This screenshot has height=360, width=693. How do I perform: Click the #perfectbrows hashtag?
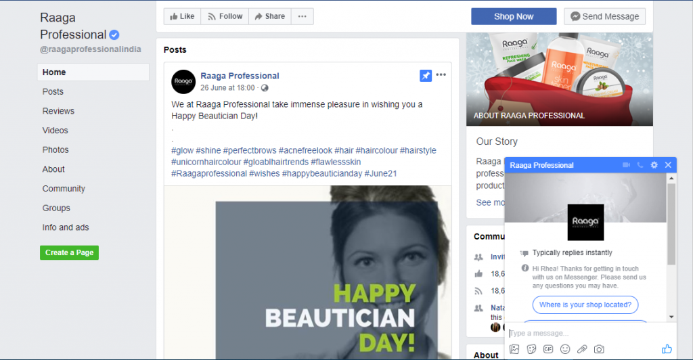click(250, 151)
